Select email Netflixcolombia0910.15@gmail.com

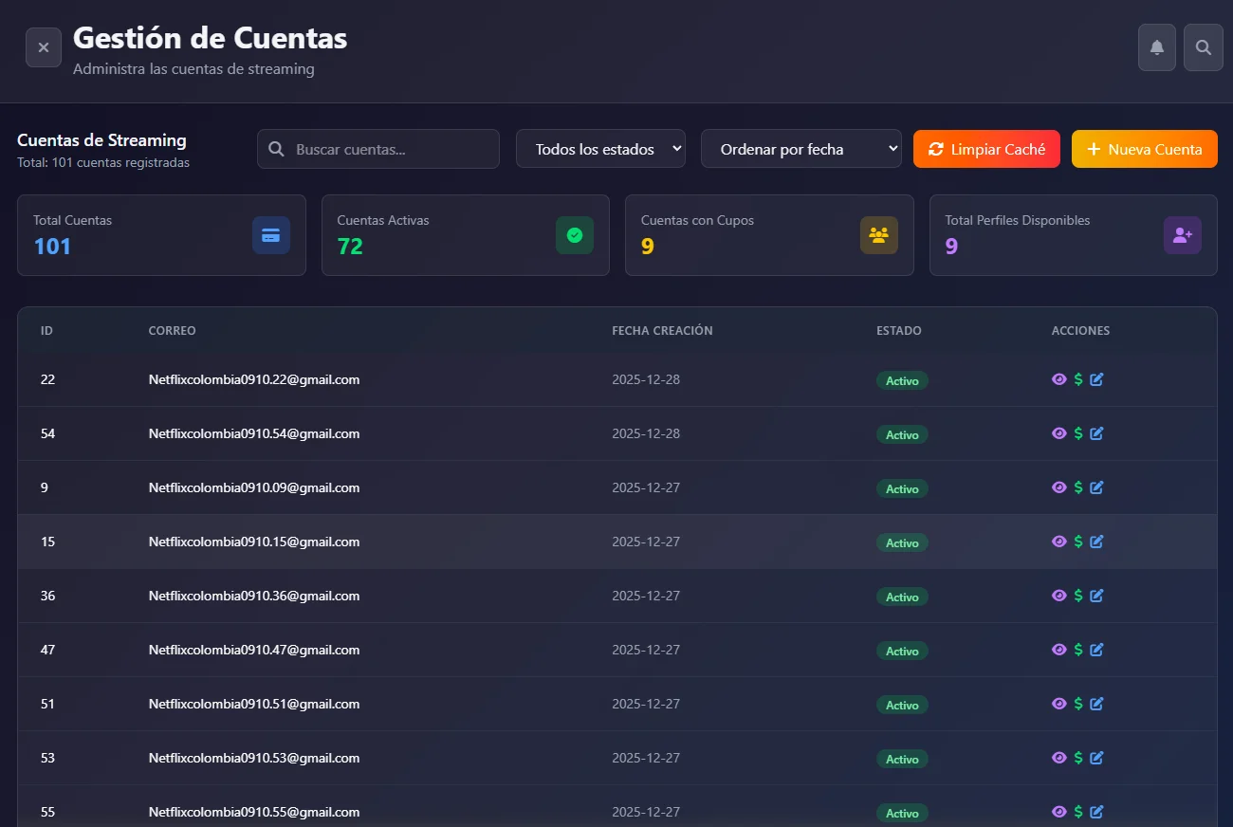(x=254, y=542)
